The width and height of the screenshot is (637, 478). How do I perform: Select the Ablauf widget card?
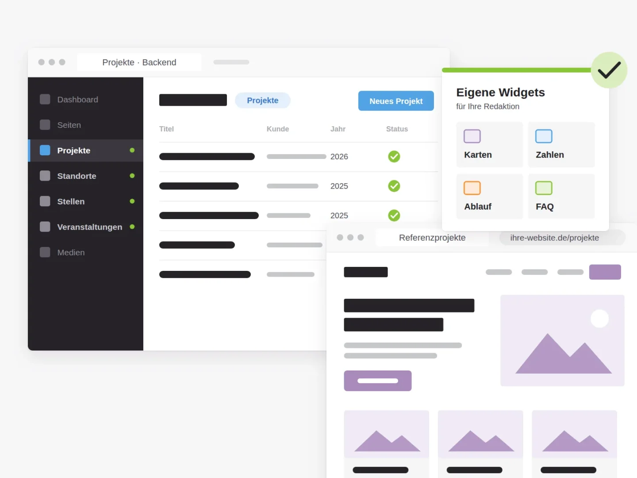pyautogui.click(x=490, y=197)
